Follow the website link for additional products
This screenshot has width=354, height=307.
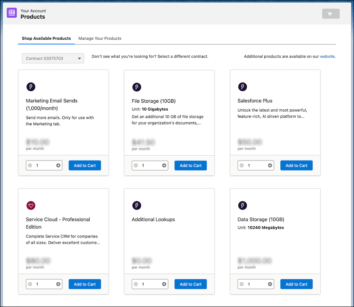pos(327,56)
